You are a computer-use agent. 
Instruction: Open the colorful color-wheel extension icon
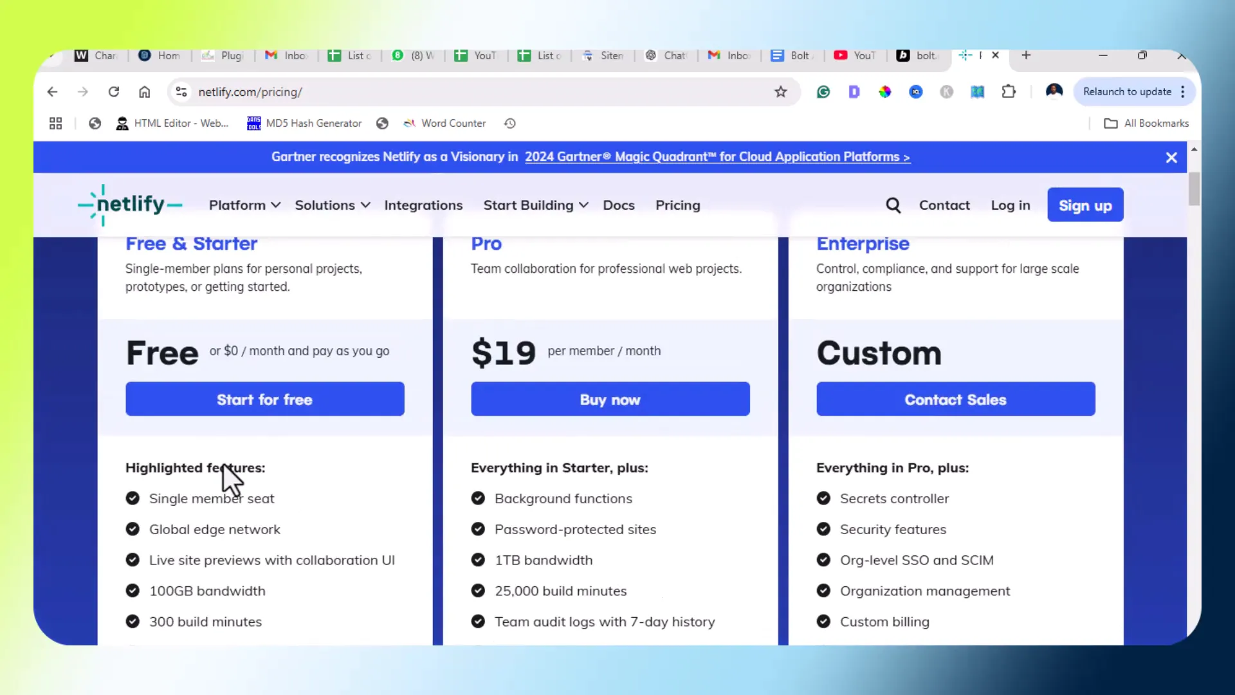click(885, 92)
